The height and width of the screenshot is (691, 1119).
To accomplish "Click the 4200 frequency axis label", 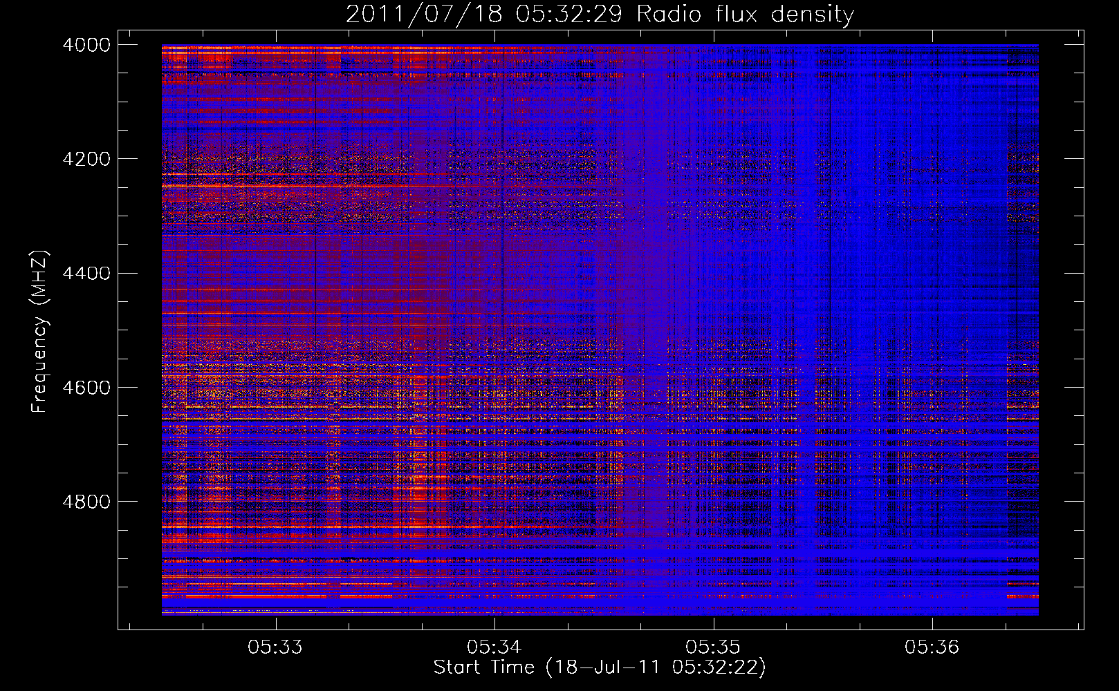I will click(86, 159).
